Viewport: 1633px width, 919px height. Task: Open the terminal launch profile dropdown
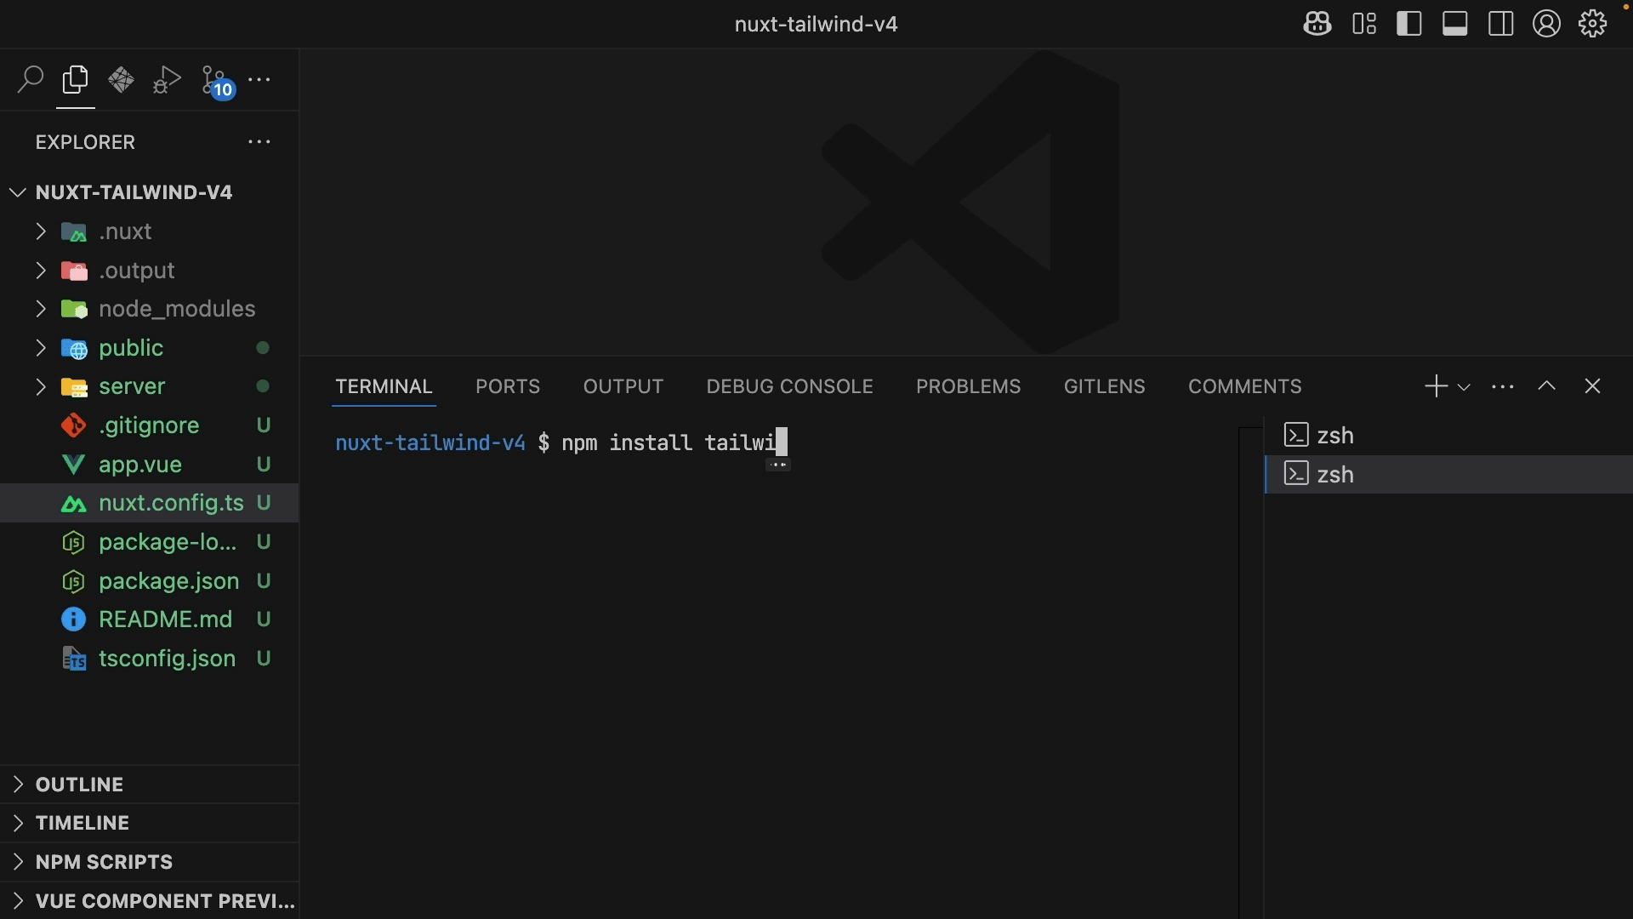tap(1464, 387)
